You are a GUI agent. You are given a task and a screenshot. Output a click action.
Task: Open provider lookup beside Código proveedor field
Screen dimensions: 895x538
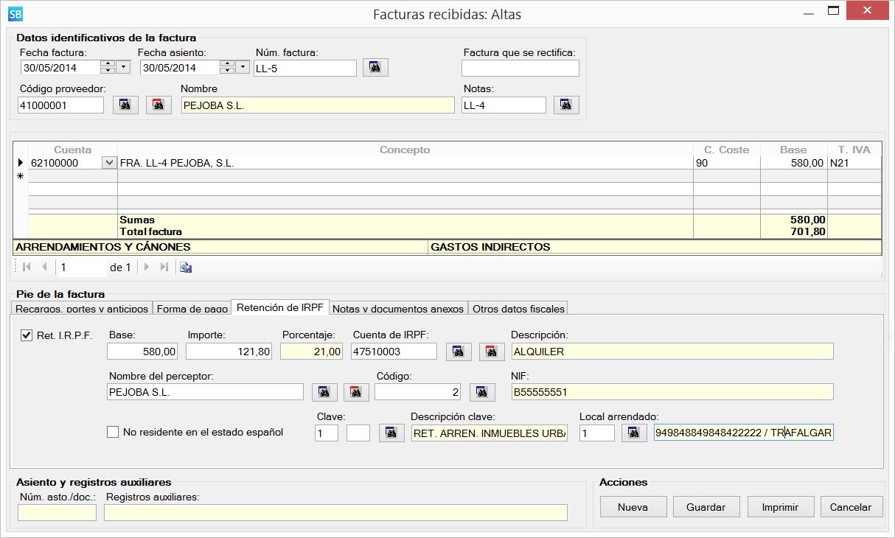click(x=125, y=105)
